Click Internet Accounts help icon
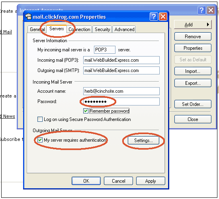 point(201,10)
